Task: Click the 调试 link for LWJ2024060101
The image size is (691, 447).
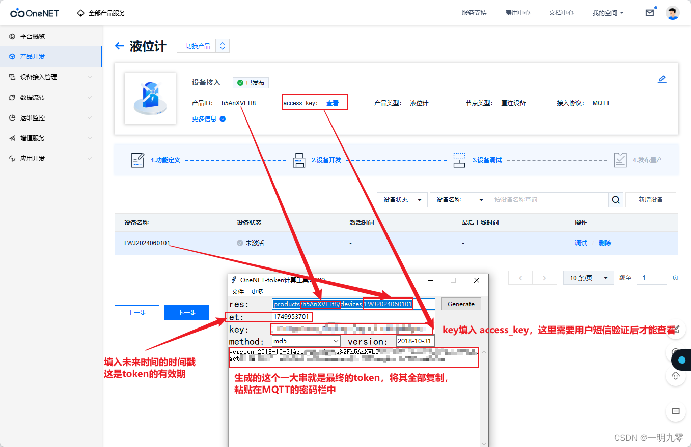Action: (581, 243)
